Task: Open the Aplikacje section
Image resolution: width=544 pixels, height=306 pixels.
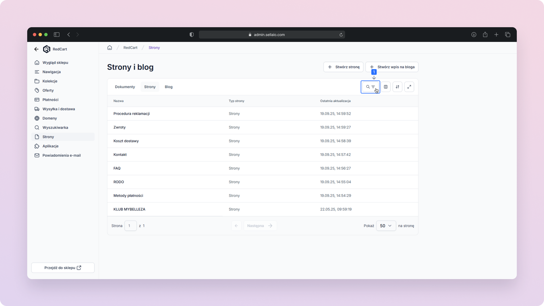Action: tap(50, 146)
